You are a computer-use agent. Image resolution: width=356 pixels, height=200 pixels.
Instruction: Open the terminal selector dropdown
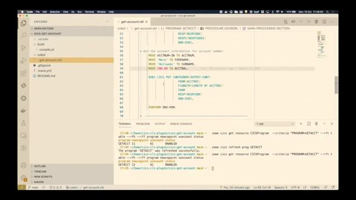point(275,124)
